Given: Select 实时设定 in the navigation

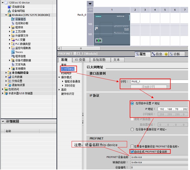Looking at the screenshot, I should click(x=70, y=85).
